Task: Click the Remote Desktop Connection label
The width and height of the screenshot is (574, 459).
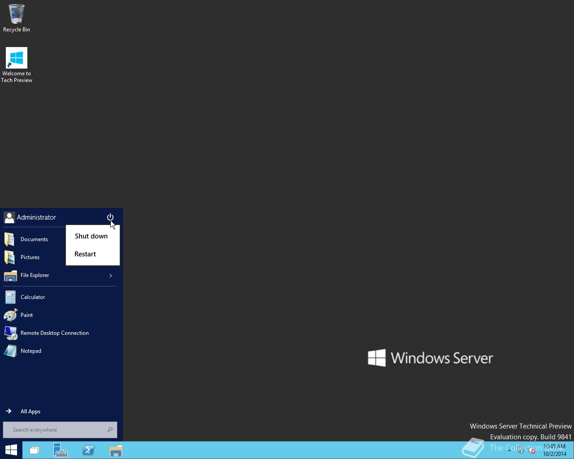Action: pyautogui.click(x=55, y=333)
